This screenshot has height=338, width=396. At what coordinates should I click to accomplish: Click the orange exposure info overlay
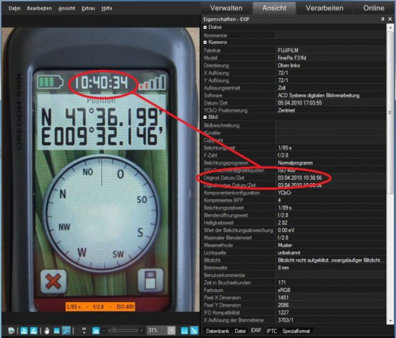click(100, 306)
